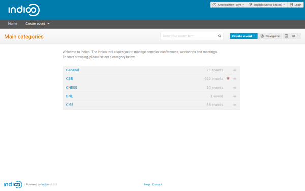Viewport: 305px width, 191px height.
Task: Go to Home in the navigation bar
Action: click(x=13, y=24)
